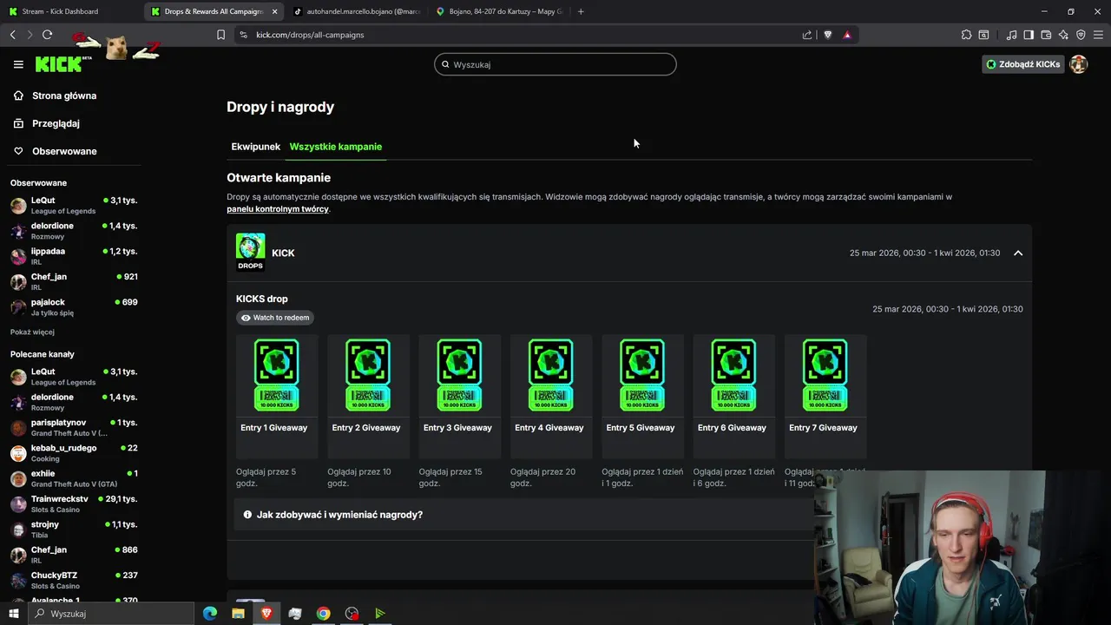Bookmark this page via the bookmark icon
This screenshot has width=1111, height=625.
click(x=220, y=35)
